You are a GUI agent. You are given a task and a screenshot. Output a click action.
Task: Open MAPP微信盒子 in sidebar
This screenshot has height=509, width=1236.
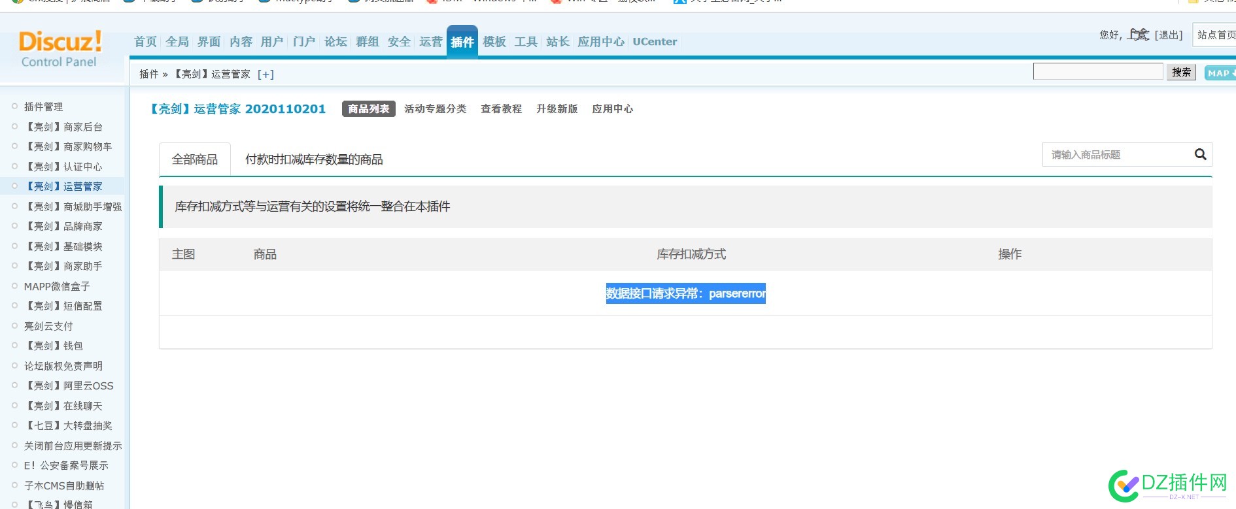pos(57,286)
